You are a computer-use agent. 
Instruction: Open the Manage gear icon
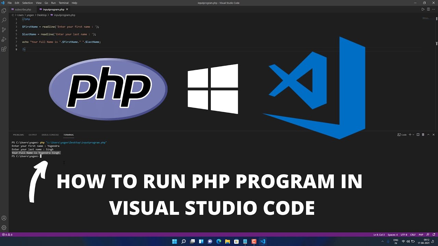(4, 228)
